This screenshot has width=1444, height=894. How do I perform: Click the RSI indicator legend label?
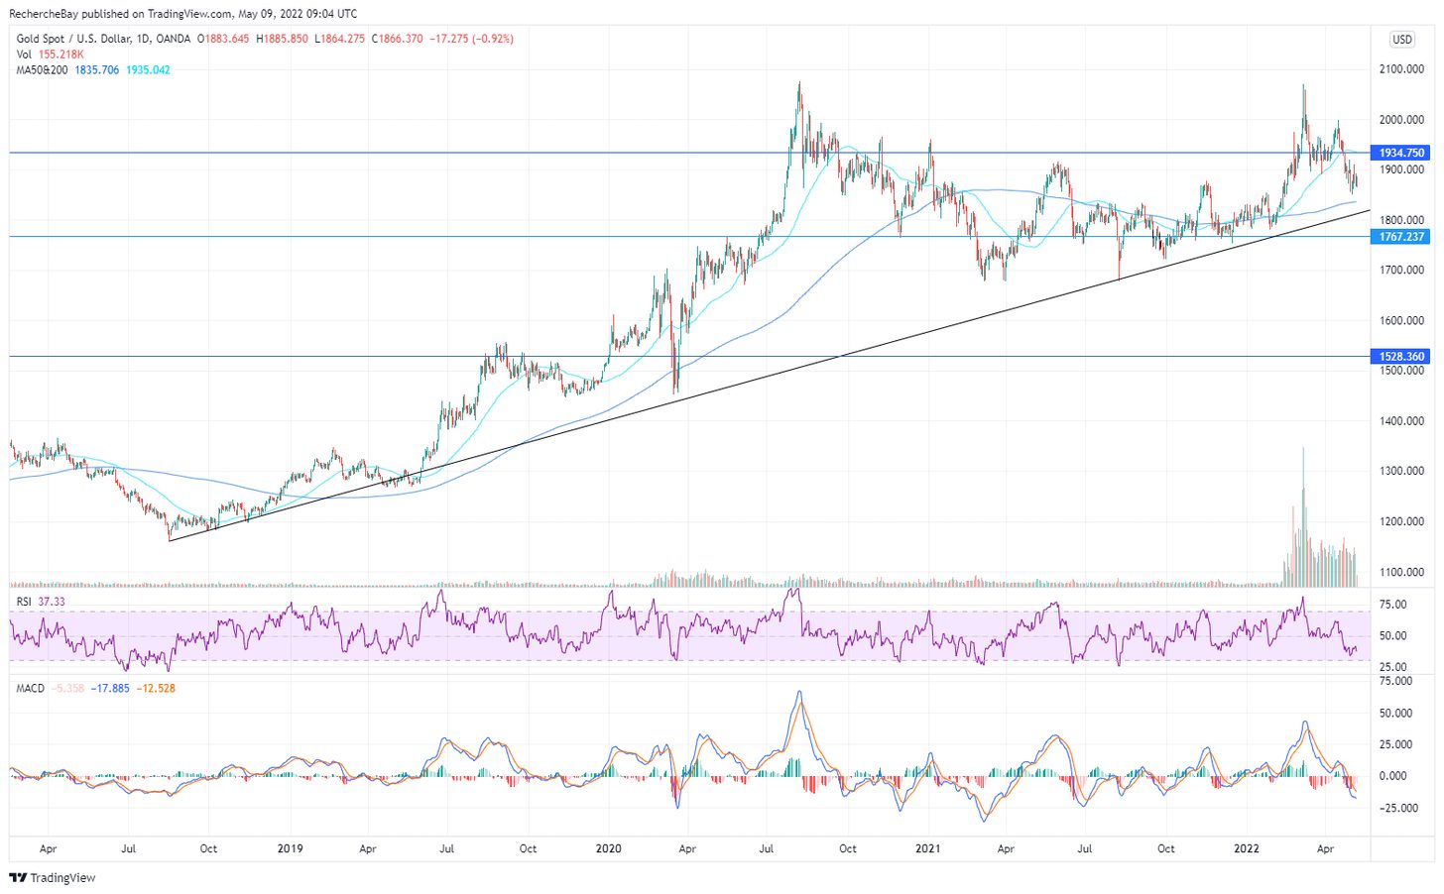[24, 602]
